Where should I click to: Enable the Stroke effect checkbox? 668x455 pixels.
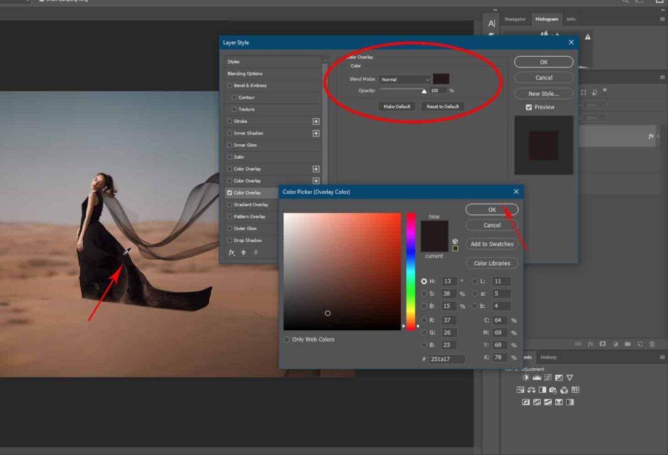(x=230, y=121)
